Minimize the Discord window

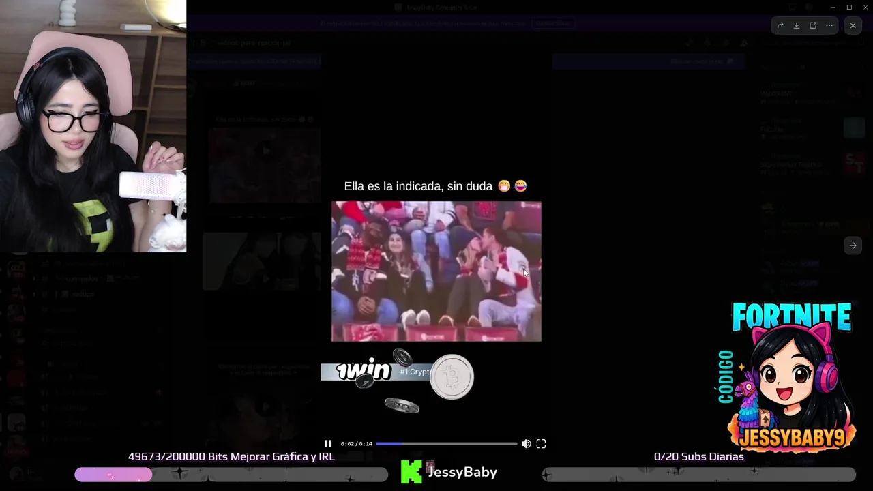tap(833, 7)
